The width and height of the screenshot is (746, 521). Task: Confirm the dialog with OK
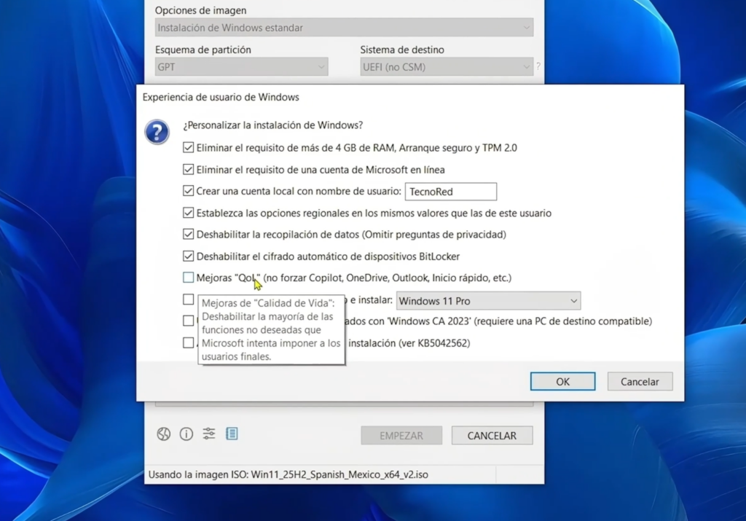pyautogui.click(x=563, y=382)
